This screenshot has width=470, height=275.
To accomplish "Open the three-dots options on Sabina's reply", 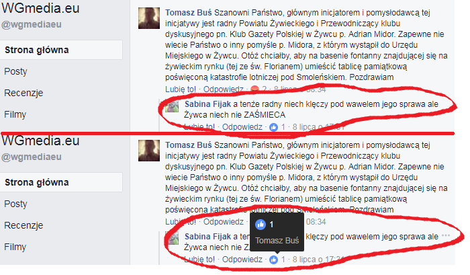I will (446, 235).
